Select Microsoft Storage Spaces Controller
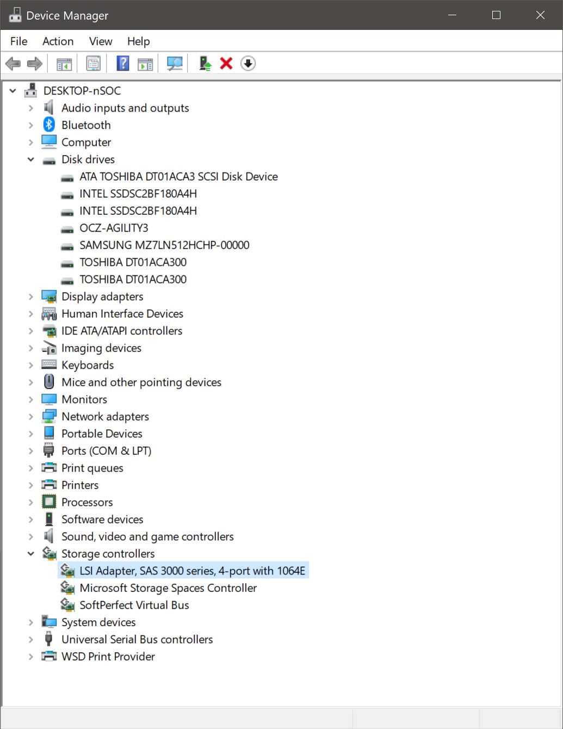This screenshot has height=729, width=563. click(168, 588)
